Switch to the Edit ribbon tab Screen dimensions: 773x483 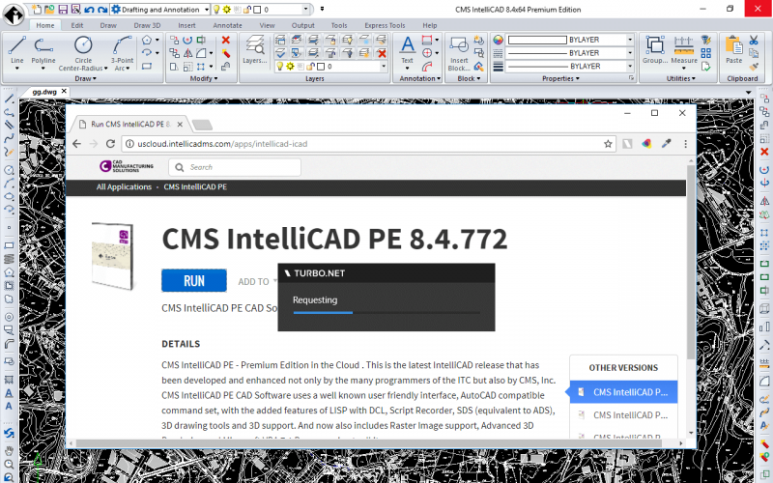coord(77,25)
